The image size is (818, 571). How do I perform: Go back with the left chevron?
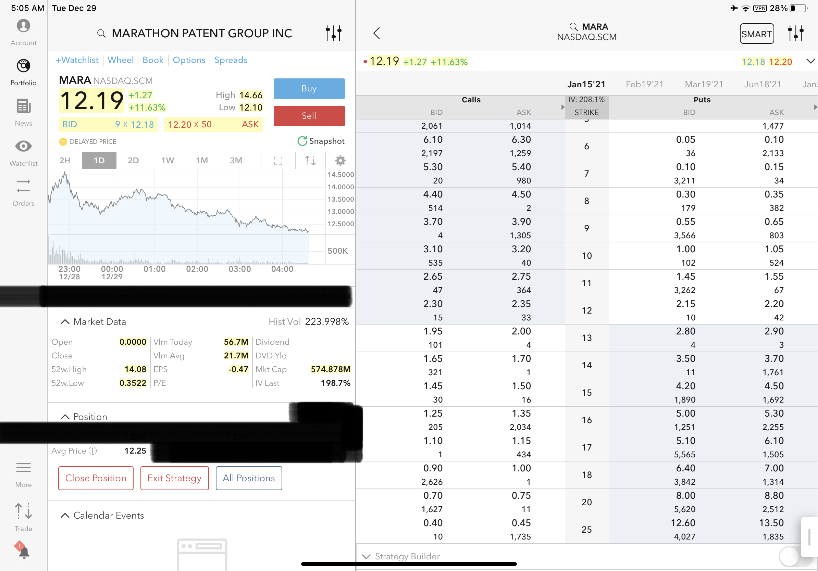(x=376, y=33)
